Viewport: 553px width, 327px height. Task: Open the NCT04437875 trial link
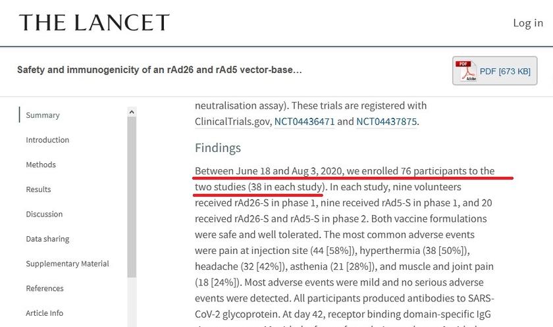(x=386, y=122)
